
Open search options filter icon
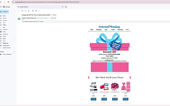[x=66, y=7]
